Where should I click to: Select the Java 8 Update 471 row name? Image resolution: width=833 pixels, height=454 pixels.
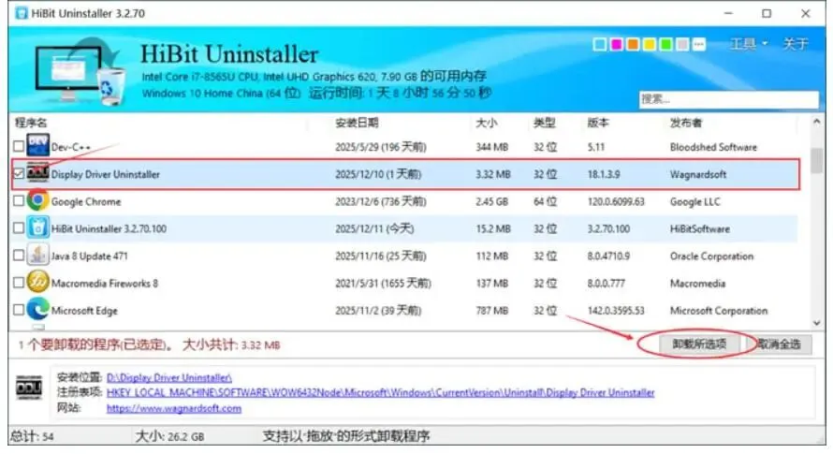pyautogui.click(x=89, y=256)
